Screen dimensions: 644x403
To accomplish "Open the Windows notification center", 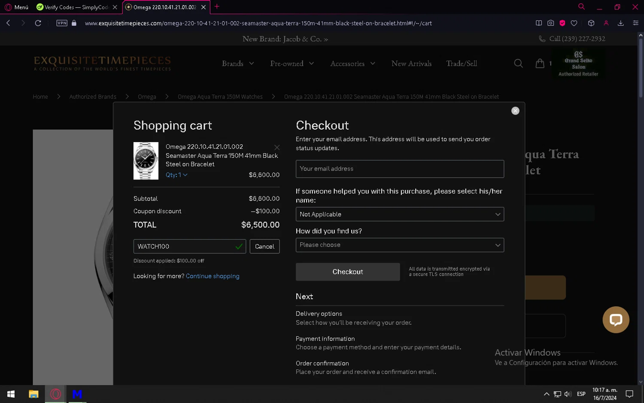I will 629,394.
